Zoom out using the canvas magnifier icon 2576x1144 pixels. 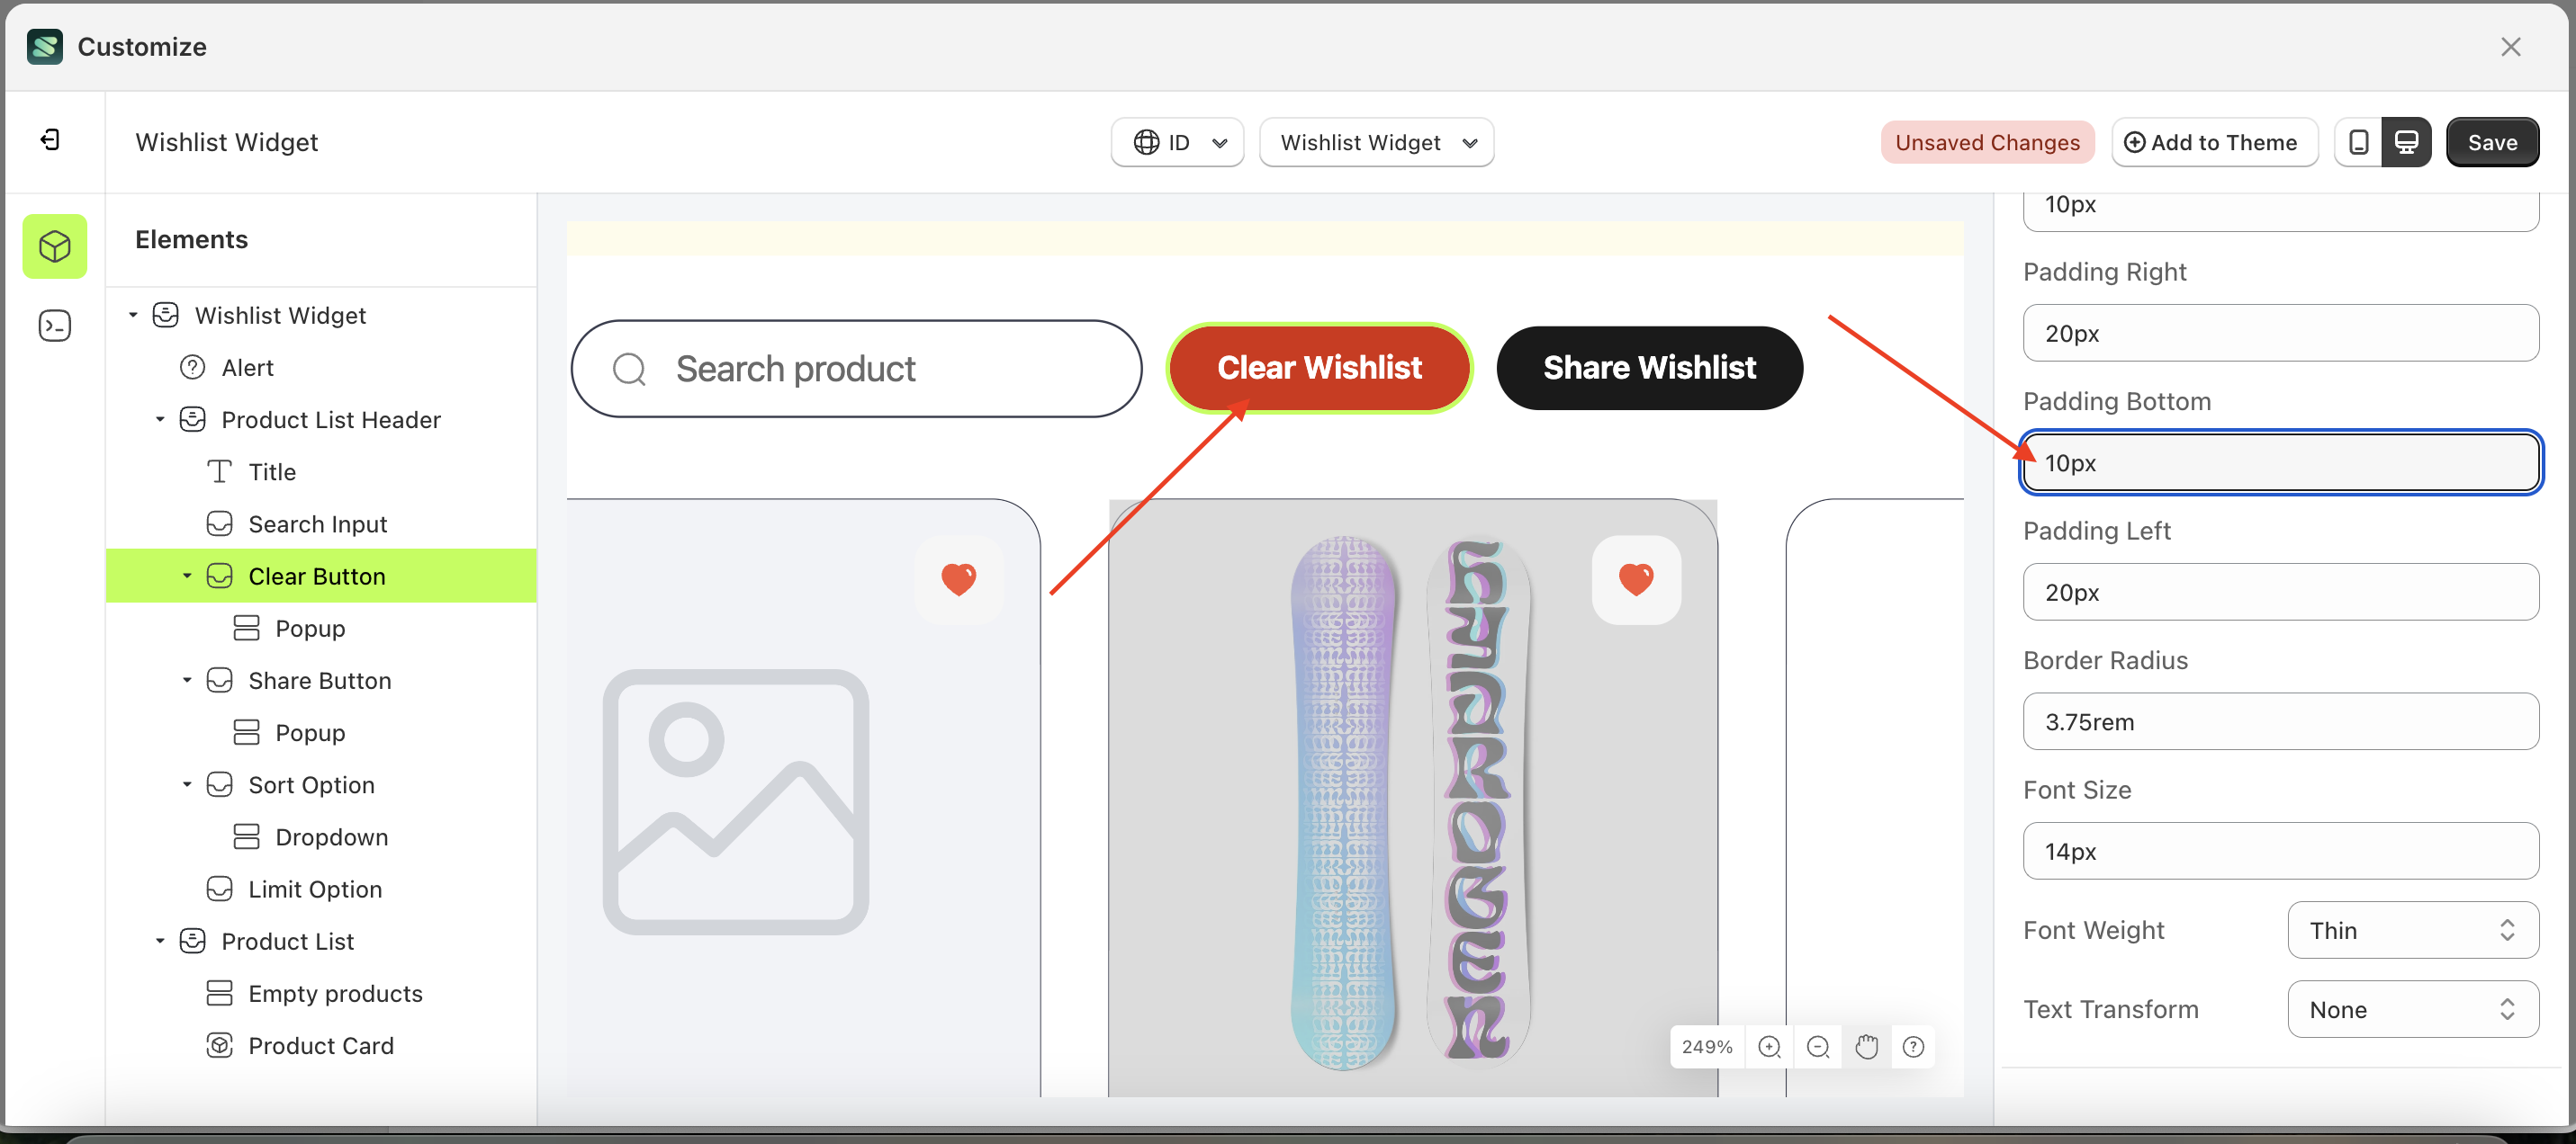point(1818,1046)
